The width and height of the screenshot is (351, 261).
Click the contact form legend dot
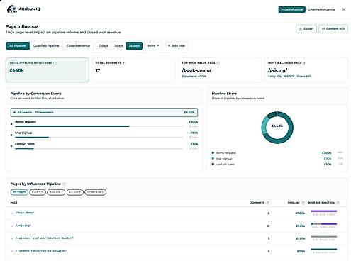point(213,164)
